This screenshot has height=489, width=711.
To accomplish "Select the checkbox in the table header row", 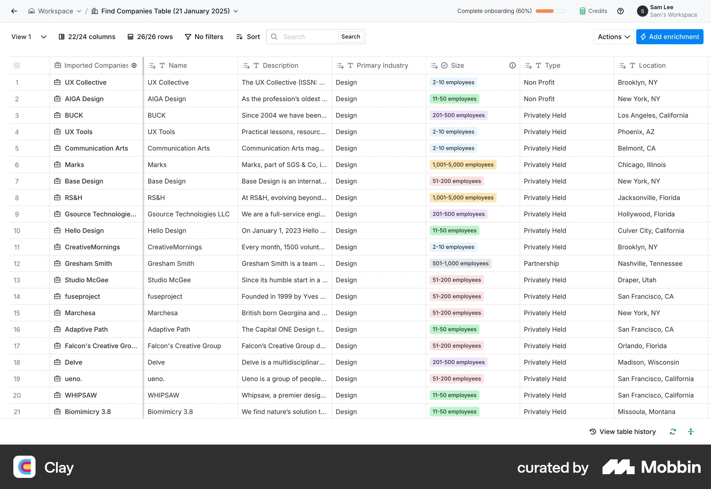I will pos(17,65).
